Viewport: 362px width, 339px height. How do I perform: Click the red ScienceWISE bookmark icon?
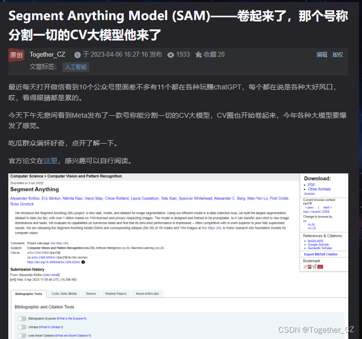[x=320, y=267]
